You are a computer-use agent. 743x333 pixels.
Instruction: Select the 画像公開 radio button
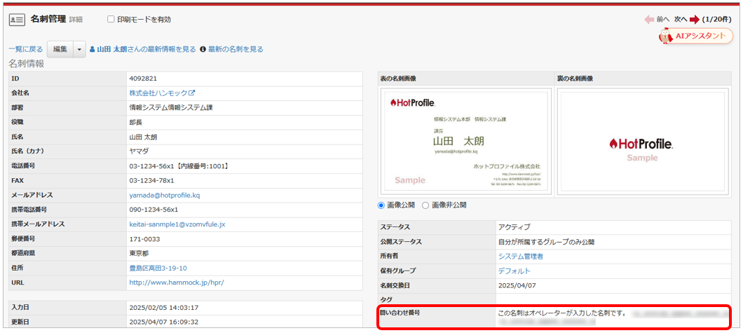(382, 205)
